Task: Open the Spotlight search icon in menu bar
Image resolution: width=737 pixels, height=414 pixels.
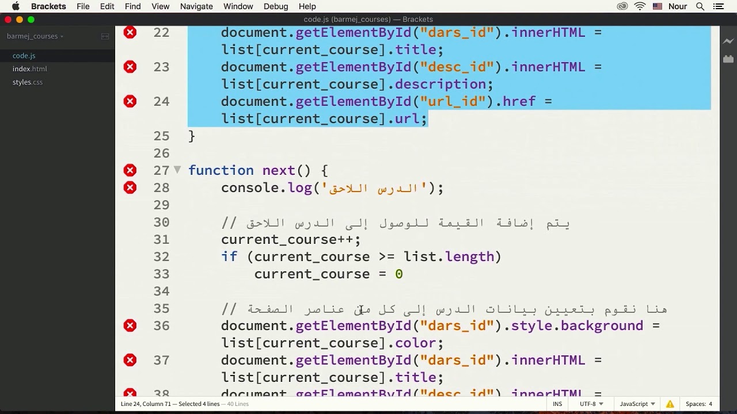Action: (x=700, y=6)
